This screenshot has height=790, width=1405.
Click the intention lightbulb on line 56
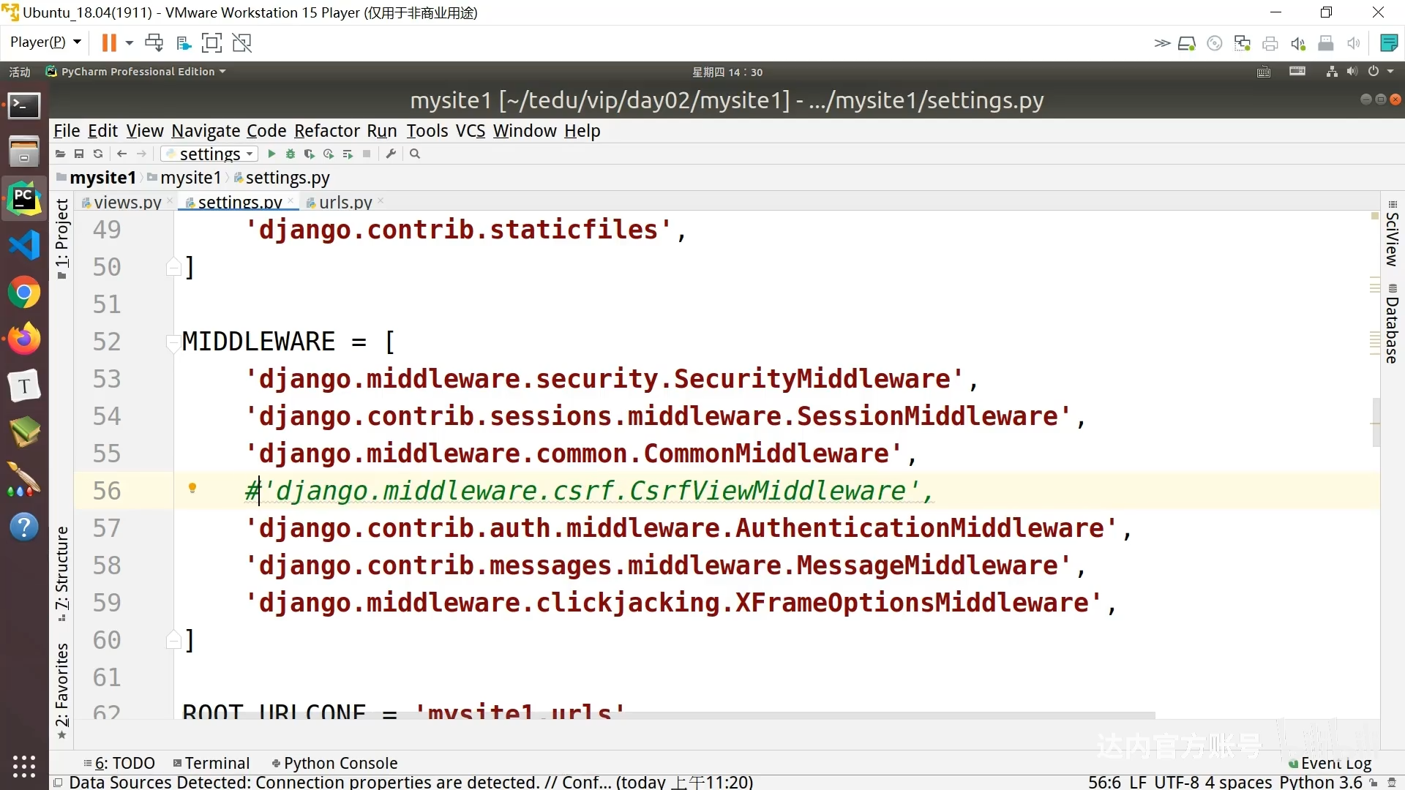pyautogui.click(x=192, y=488)
